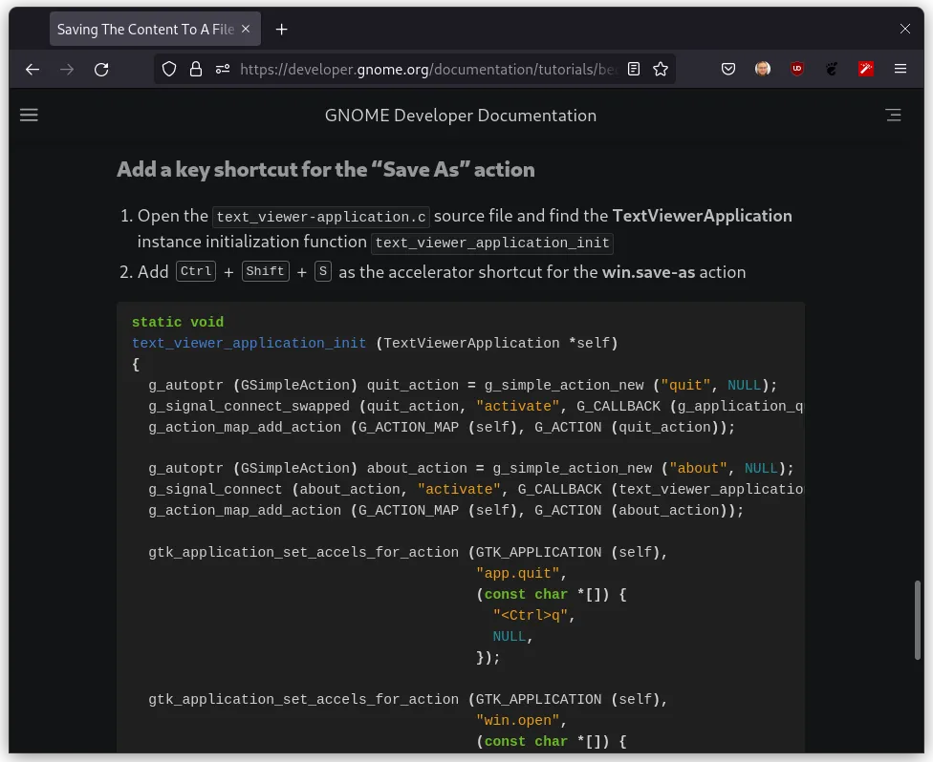
Task: Open the tracking protection shield icon
Action: point(169,69)
